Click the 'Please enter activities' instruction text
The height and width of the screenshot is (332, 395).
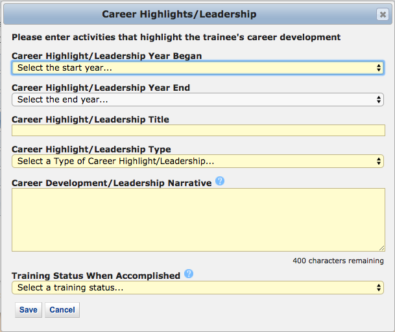tap(176, 38)
